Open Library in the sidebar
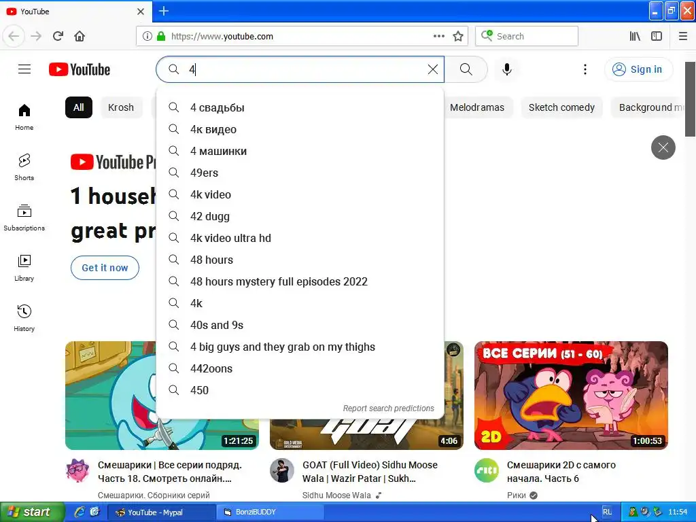This screenshot has width=696, height=522. (24, 268)
